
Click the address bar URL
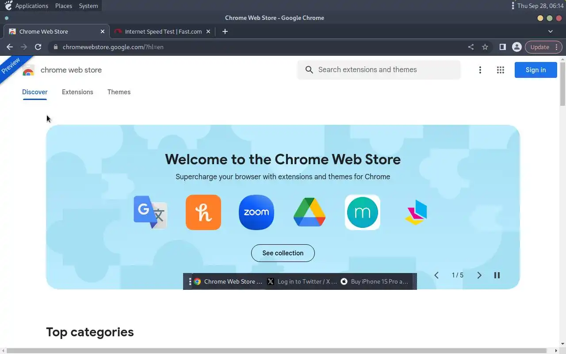click(x=113, y=47)
